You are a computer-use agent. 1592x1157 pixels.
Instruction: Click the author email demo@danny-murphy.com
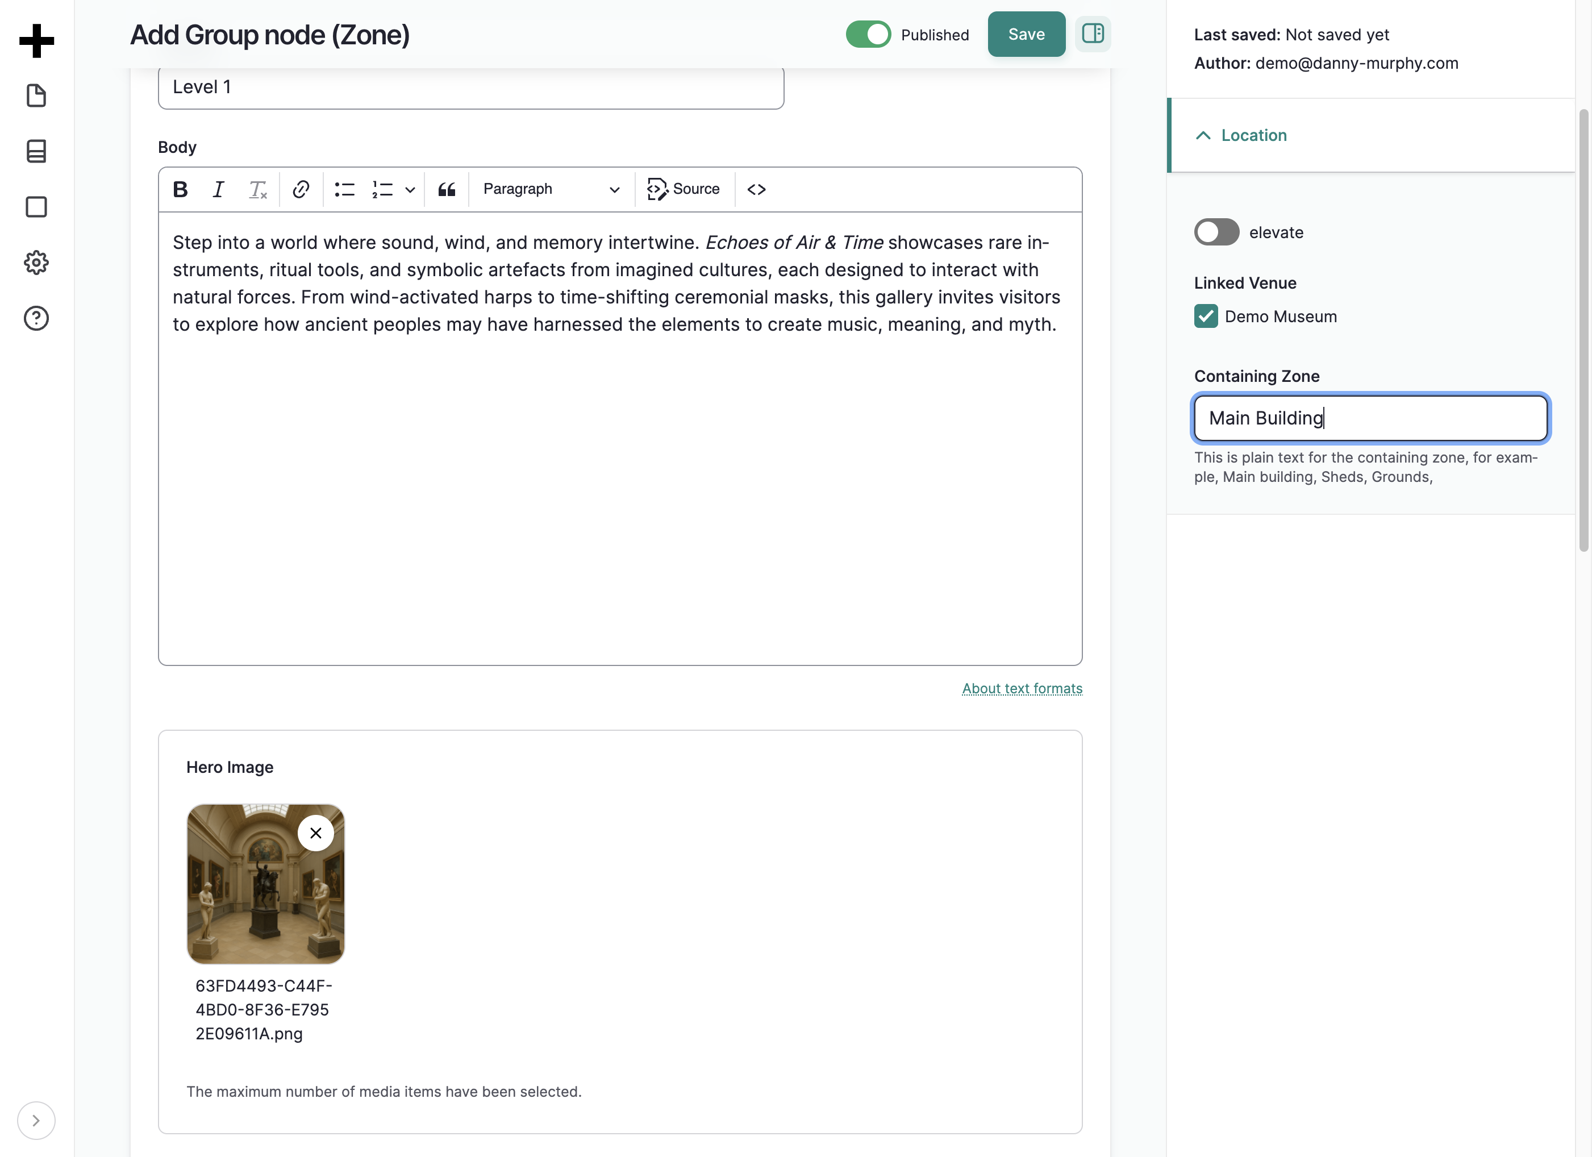coord(1356,63)
